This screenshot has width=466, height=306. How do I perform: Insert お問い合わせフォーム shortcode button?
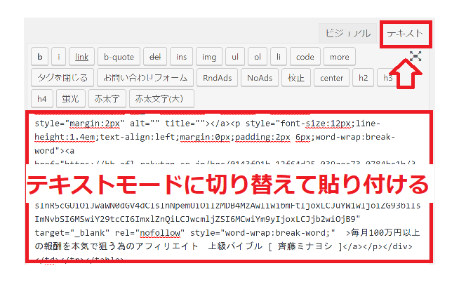click(x=145, y=77)
